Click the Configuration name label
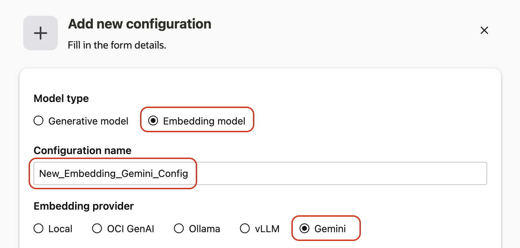The image size is (520, 248). pyautogui.click(x=82, y=150)
